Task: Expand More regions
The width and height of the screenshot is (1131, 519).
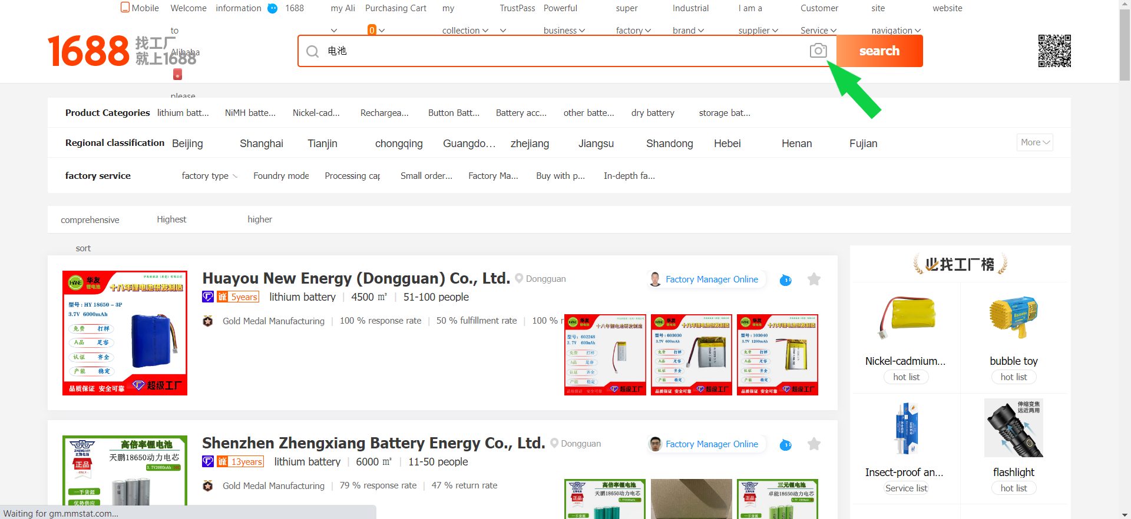Action: point(1035,142)
